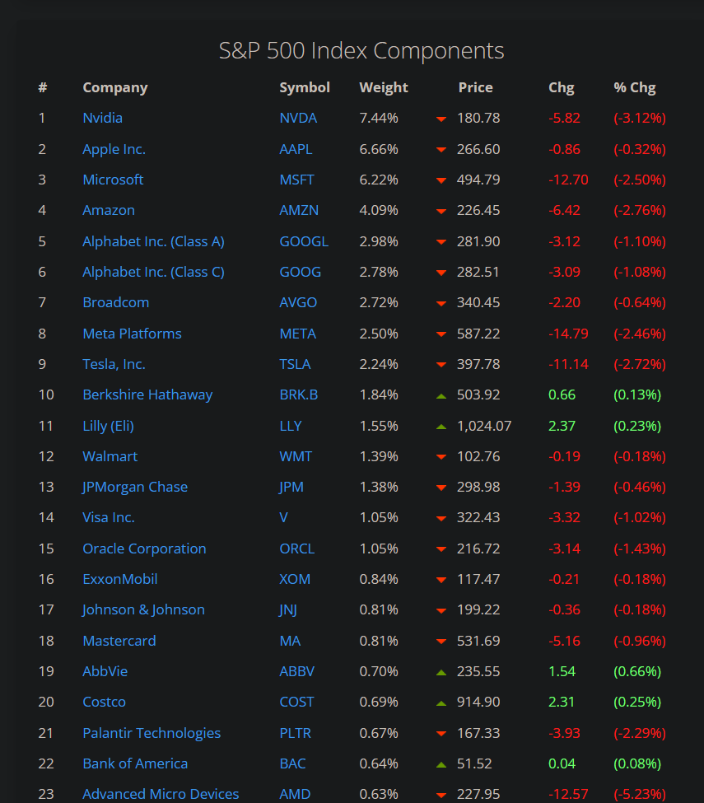This screenshot has height=803, width=704.
Task: Click the Symbol column header
Action: [305, 87]
